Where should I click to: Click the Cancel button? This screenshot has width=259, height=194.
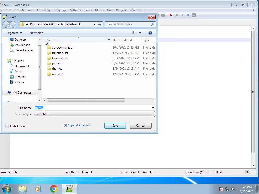[x=141, y=126]
